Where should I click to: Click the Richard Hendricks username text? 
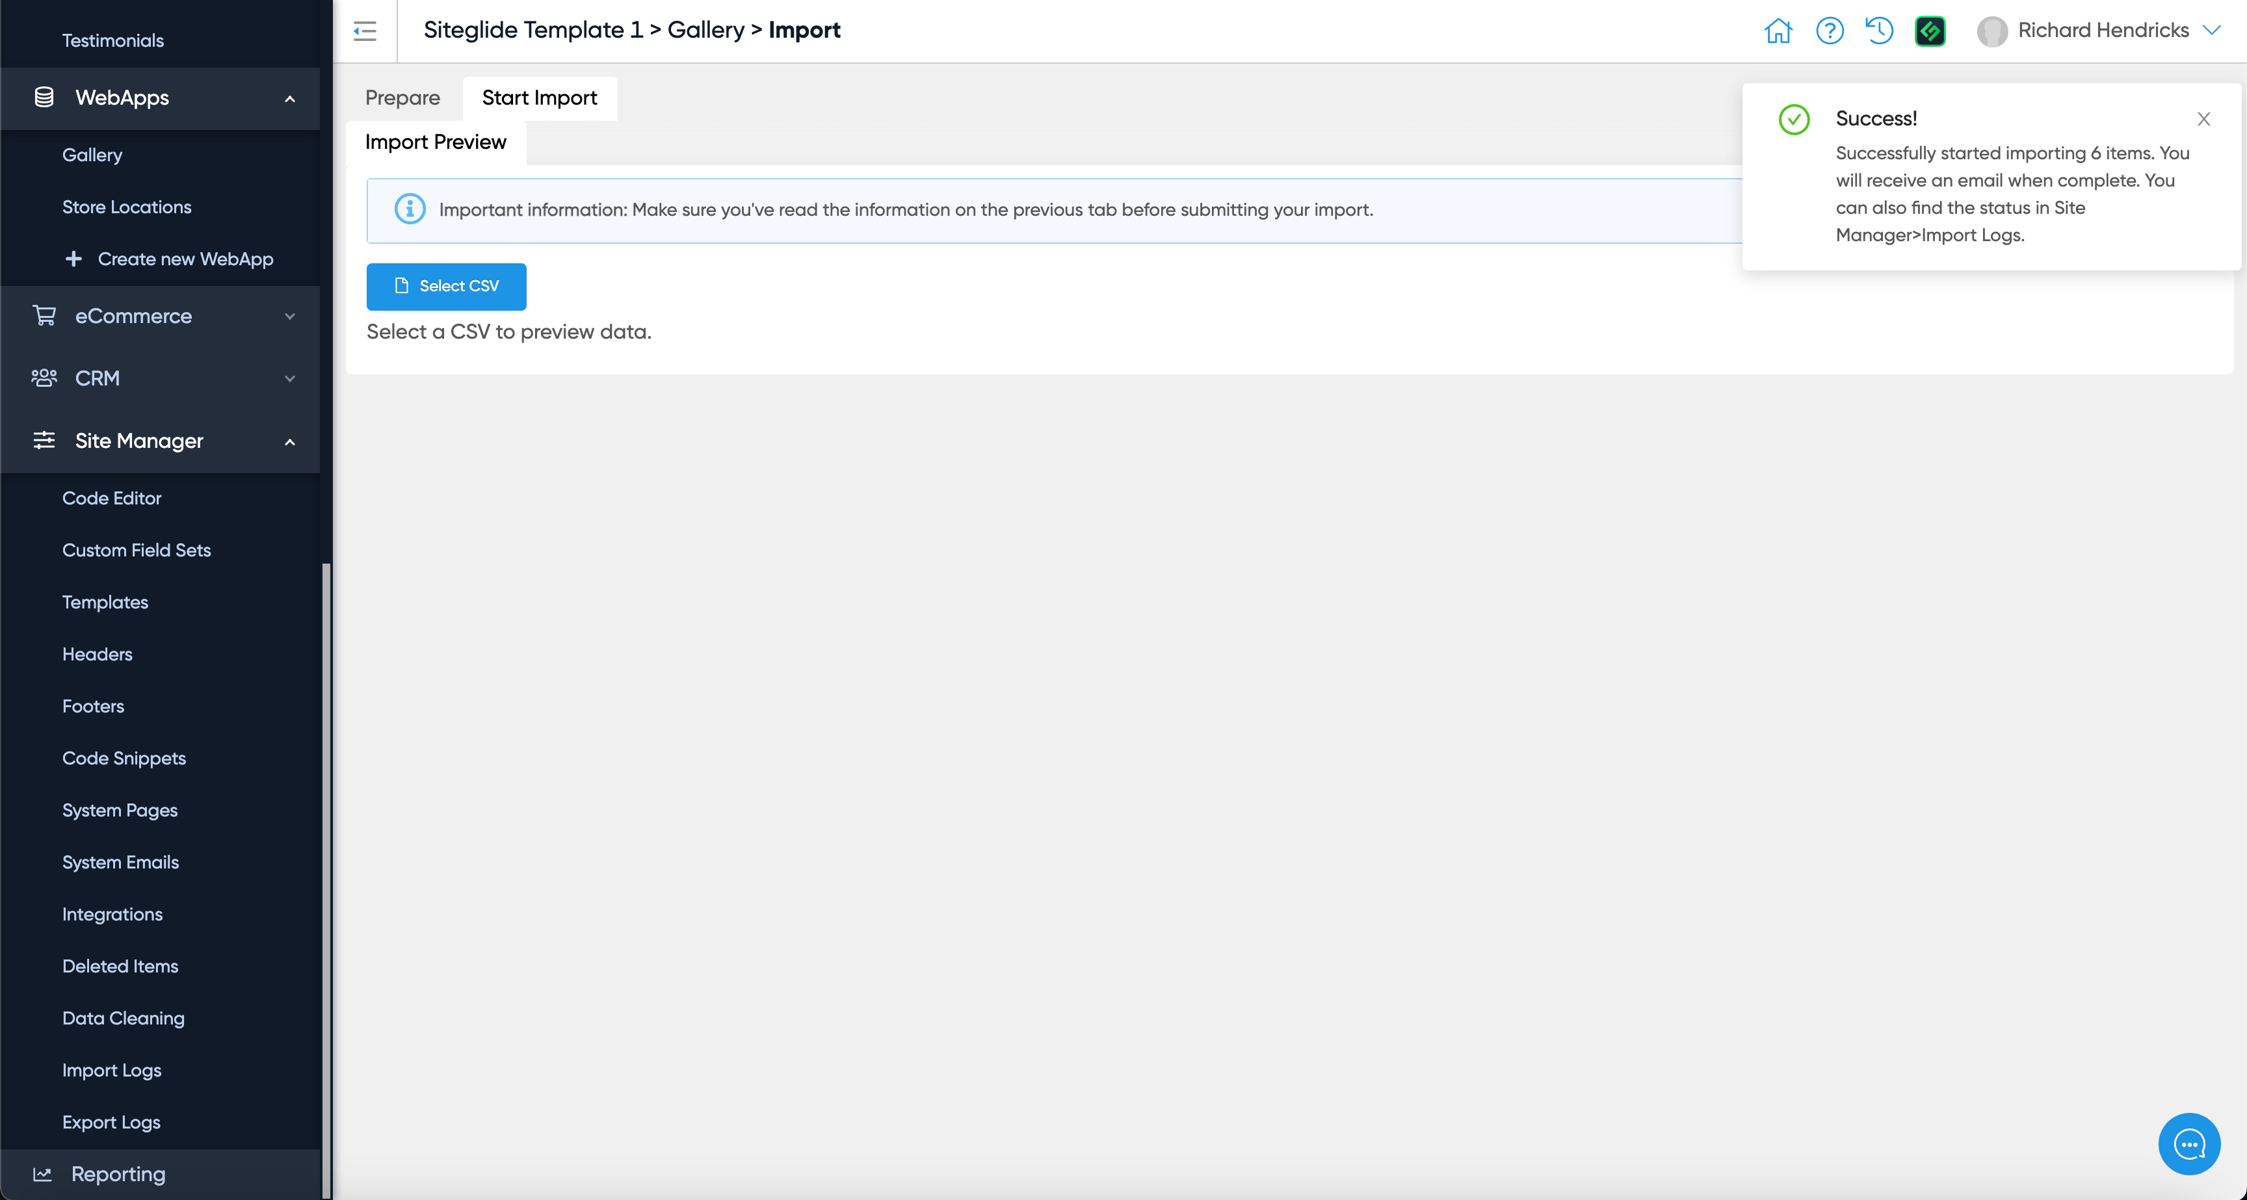[x=2103, y=31]
